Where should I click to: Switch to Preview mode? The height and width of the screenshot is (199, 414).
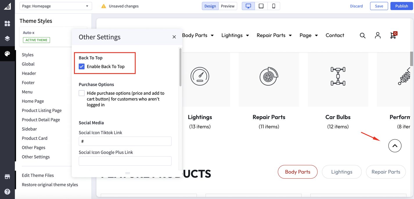pyautogui.click(x=228, y=6)
